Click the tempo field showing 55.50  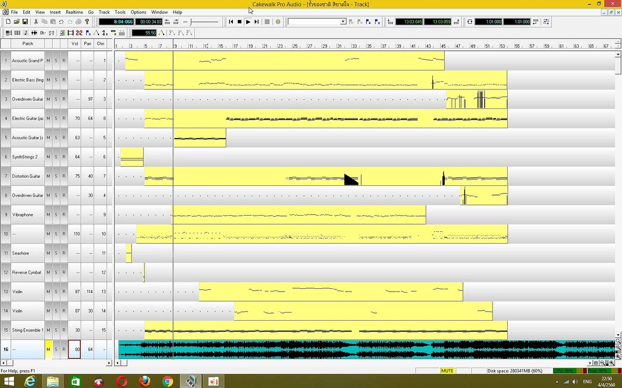144,33
